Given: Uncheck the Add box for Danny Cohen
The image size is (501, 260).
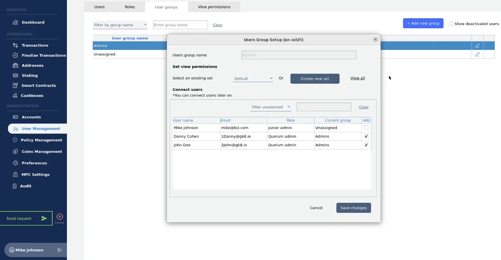Looking at the screenshot, I should click(366, 136).
